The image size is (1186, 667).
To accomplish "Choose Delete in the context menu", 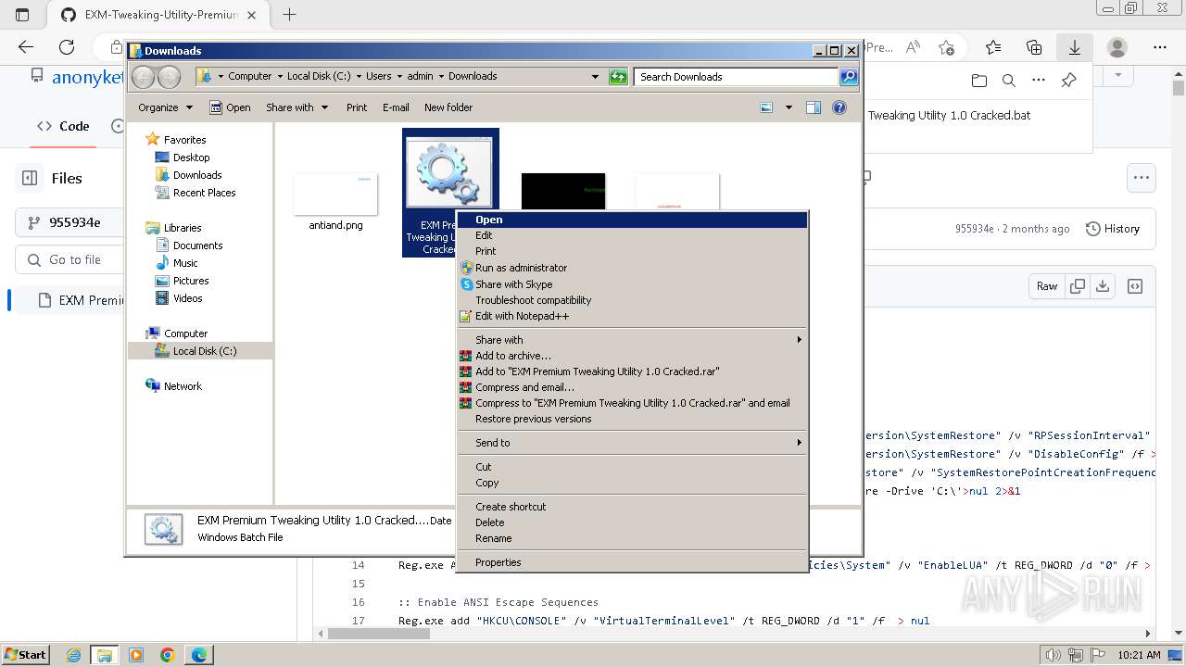I will (x=633, y=522).
